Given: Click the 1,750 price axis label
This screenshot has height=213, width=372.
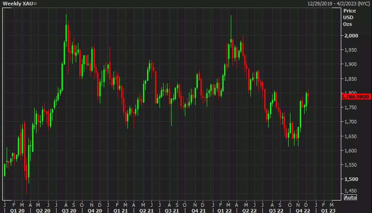Looking at the screenshot, I should pos(351,107).
